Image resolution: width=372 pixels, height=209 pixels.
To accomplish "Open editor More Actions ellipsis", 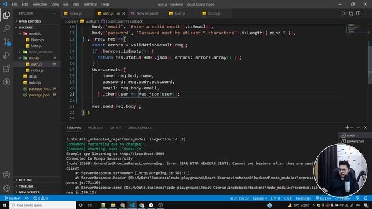I will [366, 13].
